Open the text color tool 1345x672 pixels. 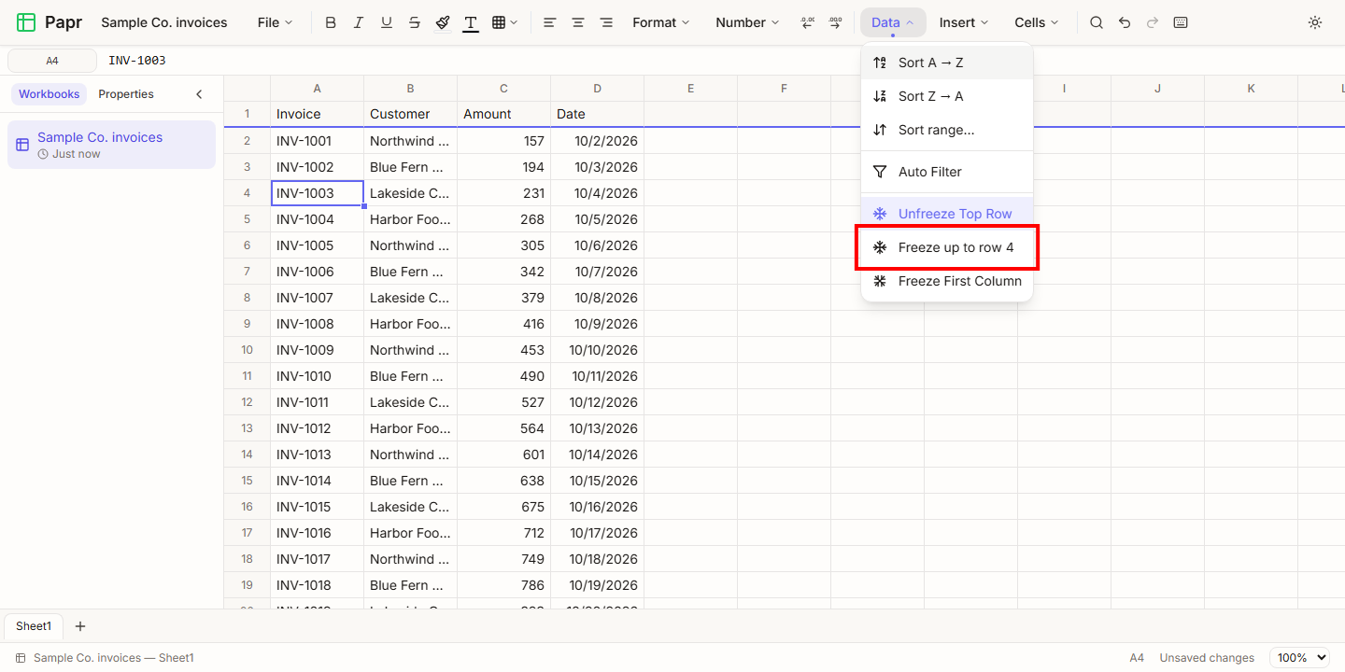471,22
